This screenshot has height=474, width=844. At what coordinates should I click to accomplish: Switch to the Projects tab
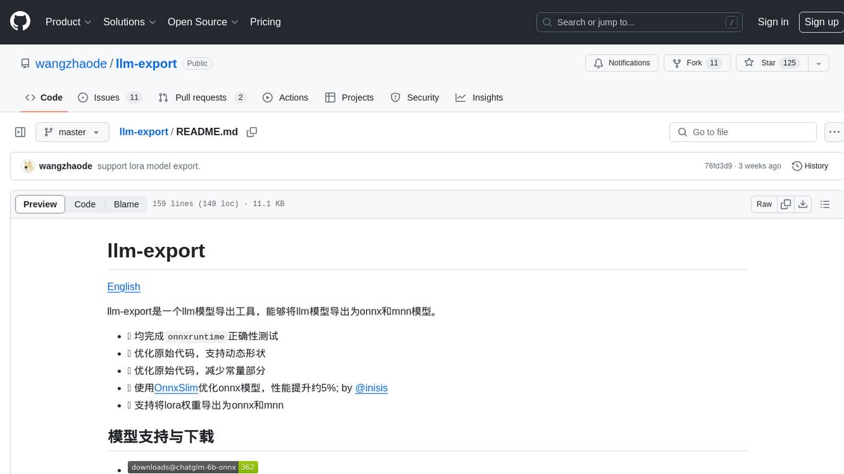pos(349,97)
